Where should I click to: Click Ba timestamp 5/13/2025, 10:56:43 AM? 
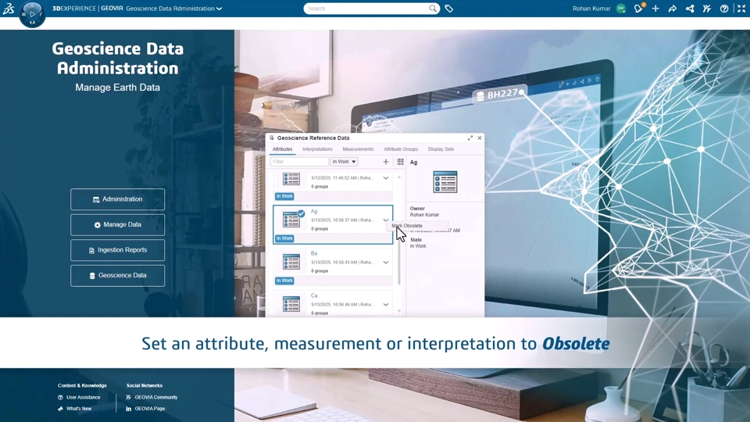[334, 263]
